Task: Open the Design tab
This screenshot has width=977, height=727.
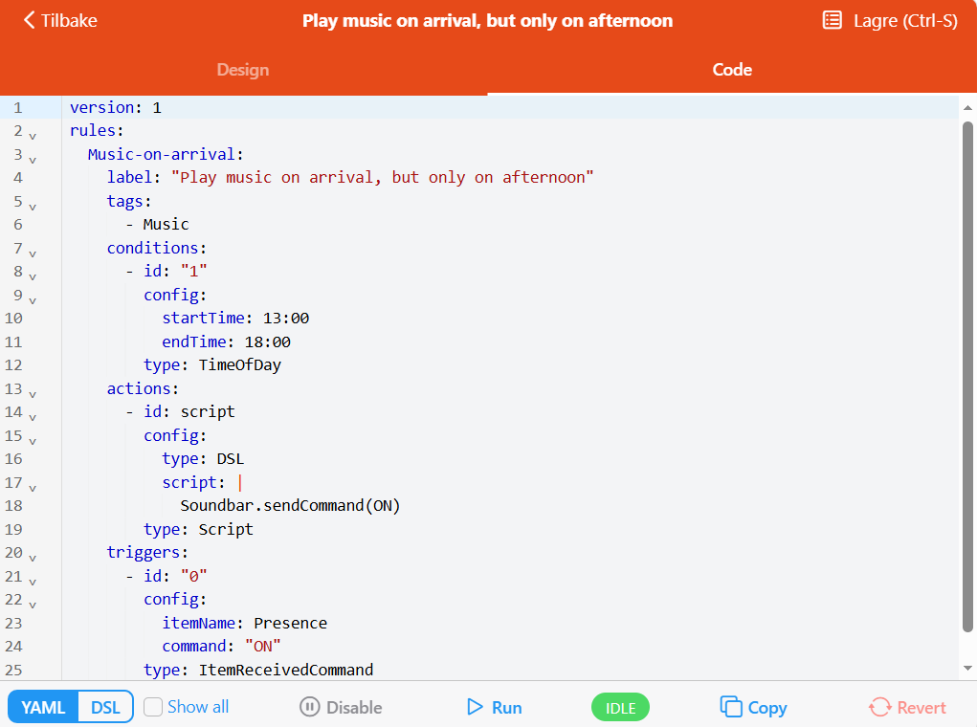Action: point(243,70)
